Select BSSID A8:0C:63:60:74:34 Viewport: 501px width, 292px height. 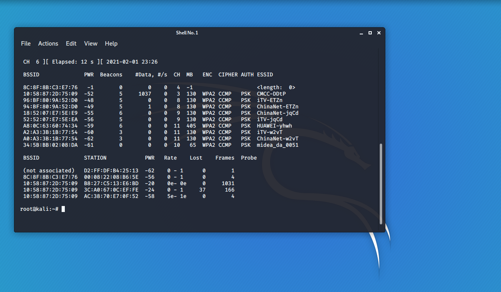(50, 126)
